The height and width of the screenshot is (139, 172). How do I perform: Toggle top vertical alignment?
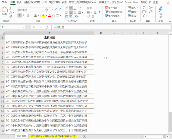pyautogui.click(x=66, y=8)
